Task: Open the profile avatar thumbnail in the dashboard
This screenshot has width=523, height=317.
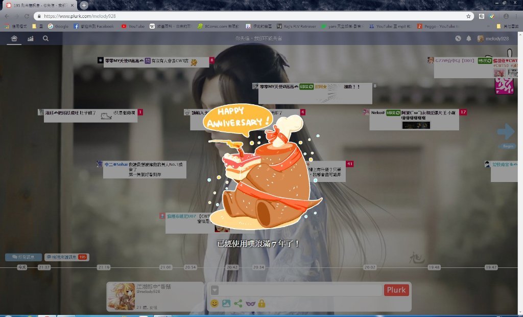Action: tap(121, 296)
